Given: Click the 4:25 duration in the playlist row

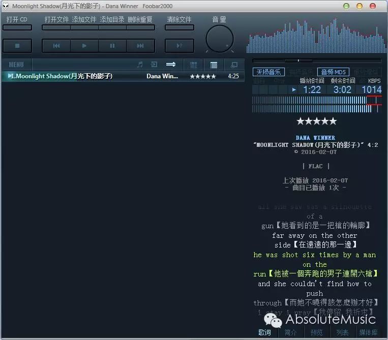Looking at the screenshot, I should pyautogui.click(x=233, y=76).
